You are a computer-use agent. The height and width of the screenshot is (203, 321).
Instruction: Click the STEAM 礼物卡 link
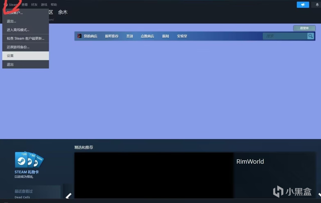[x=27, y=172]
